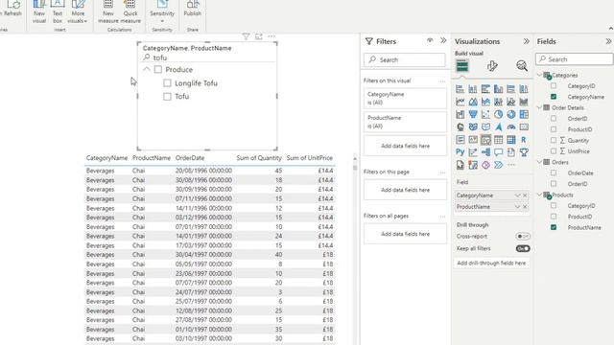Select the filled map visual
Image resolution: width=614 pixels, height=345 pixels.
coord(473,127)
